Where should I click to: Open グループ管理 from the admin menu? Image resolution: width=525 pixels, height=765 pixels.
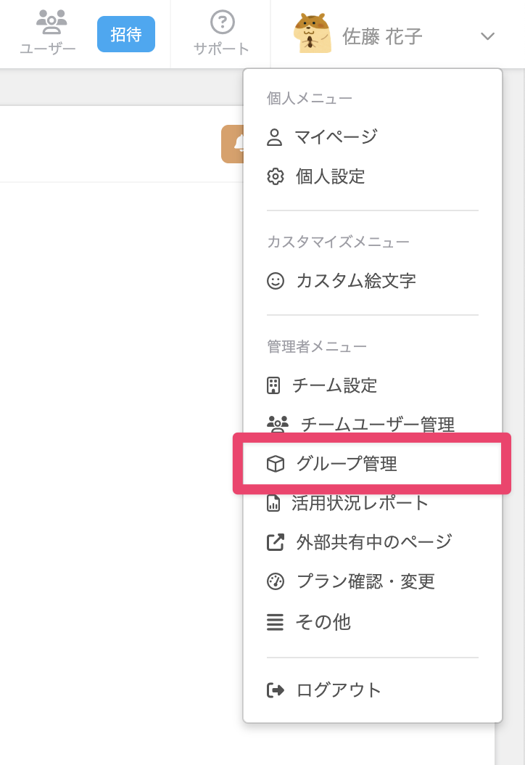(x=346, y=464)
